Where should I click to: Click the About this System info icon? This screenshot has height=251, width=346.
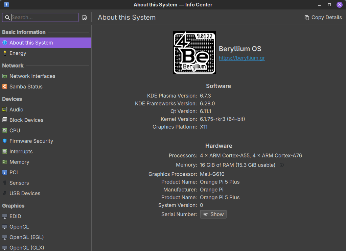(5, 43)
